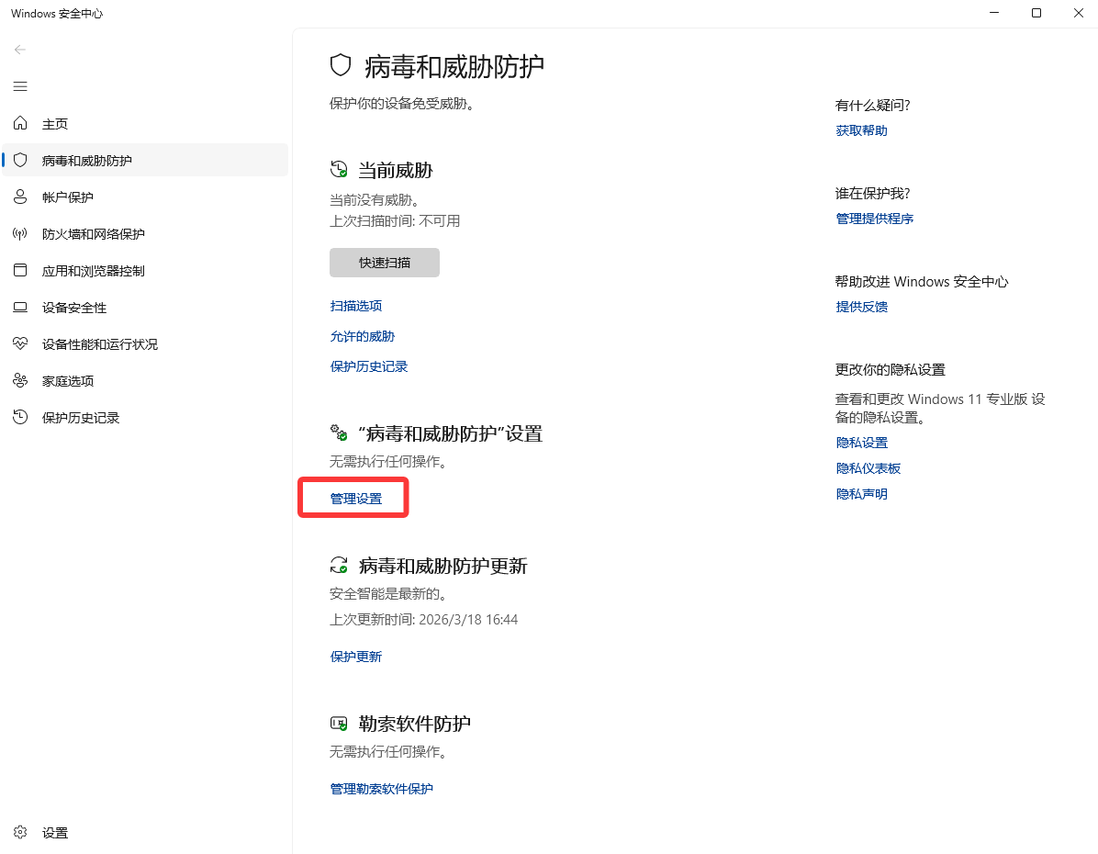Click the text 上次更新时间: 2026/3/18 16:44
This screenshot has height=854, width=1098.
(x=423, y=619)
